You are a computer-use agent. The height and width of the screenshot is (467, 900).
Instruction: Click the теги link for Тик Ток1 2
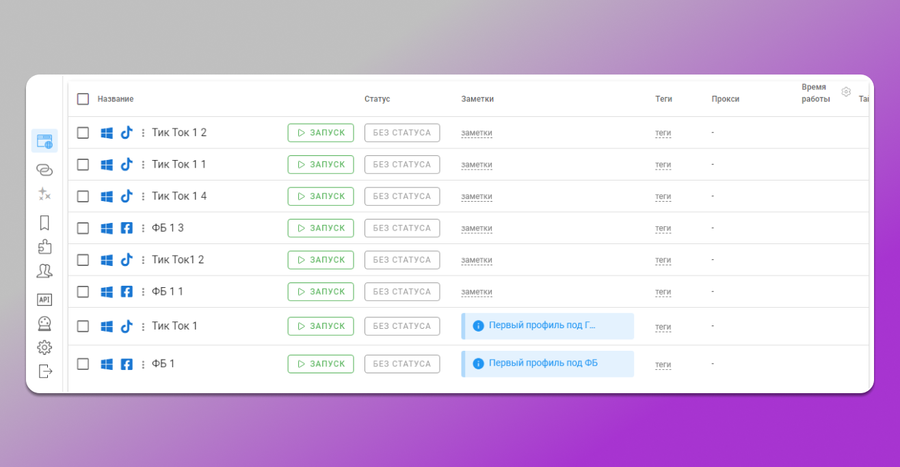663,261
